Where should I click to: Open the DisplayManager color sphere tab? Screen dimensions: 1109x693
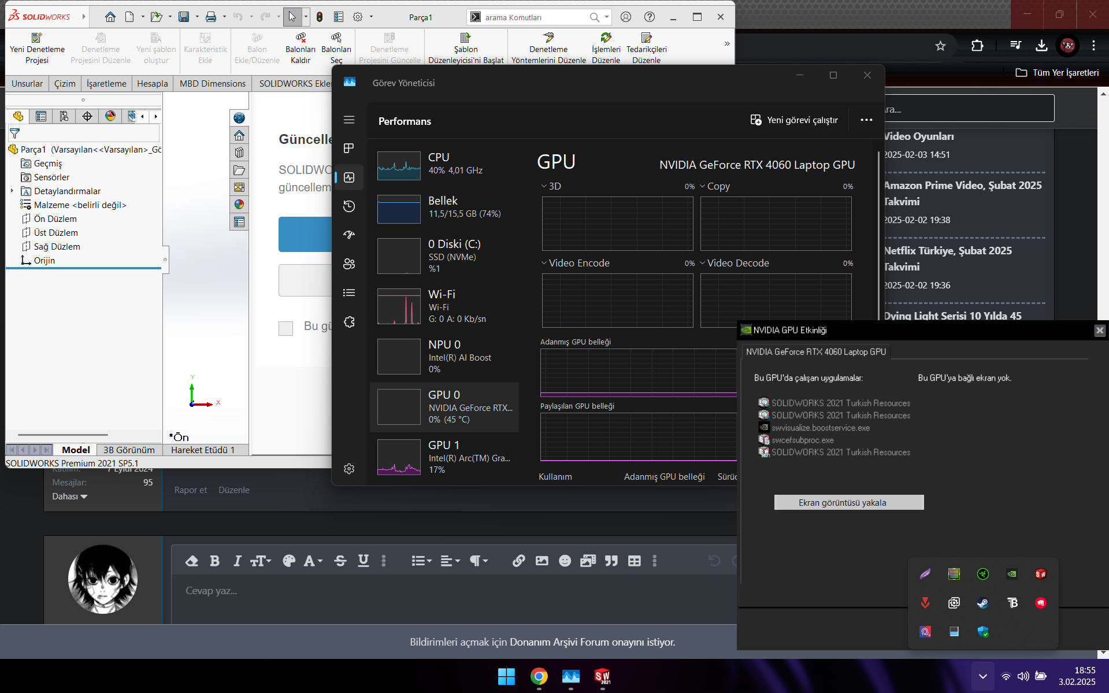pos(110,116)
